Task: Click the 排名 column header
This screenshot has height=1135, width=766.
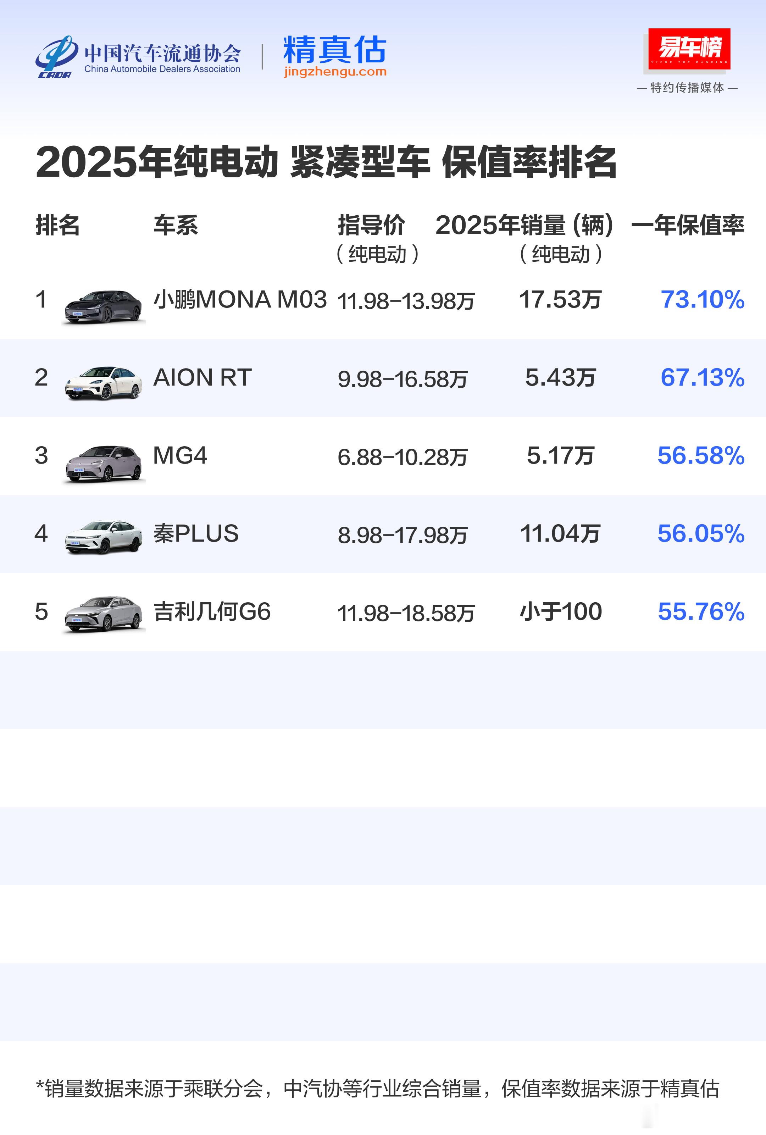Action: coord(57,225)
